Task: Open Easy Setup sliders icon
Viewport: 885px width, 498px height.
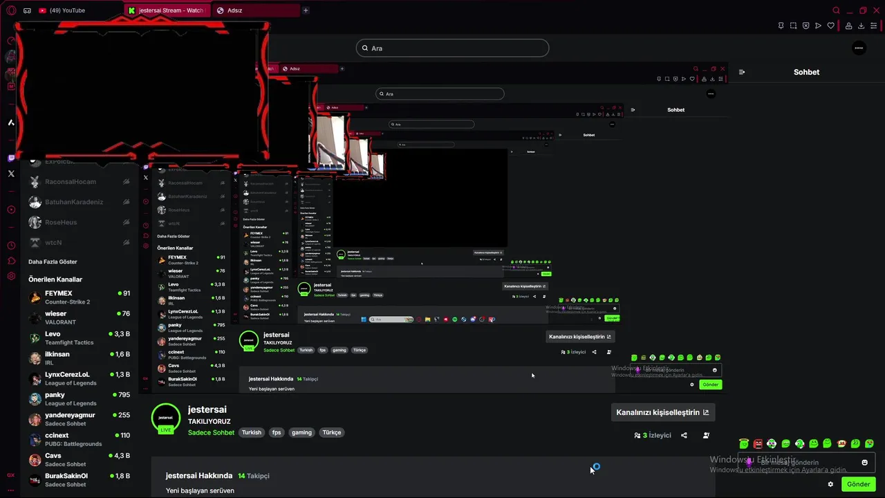Action: (x=874, y=26)
